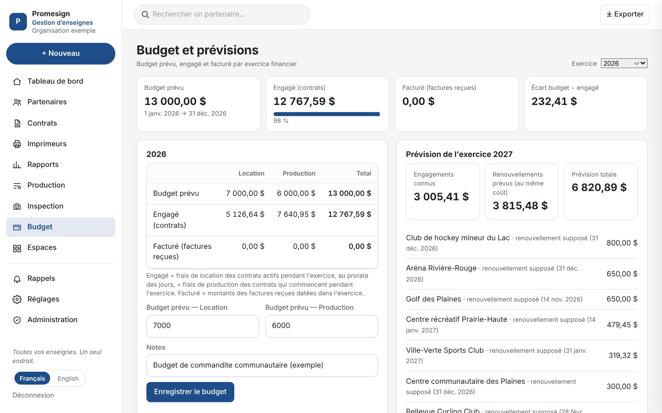This screenshot has height=413, width=662.
Task: Click the Budget card icon
Action: coord(17,227)
